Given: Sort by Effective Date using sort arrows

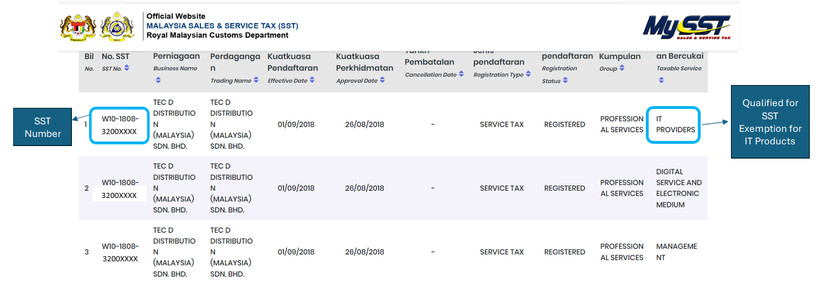Looking at the screenshot, I should [312, 80].
